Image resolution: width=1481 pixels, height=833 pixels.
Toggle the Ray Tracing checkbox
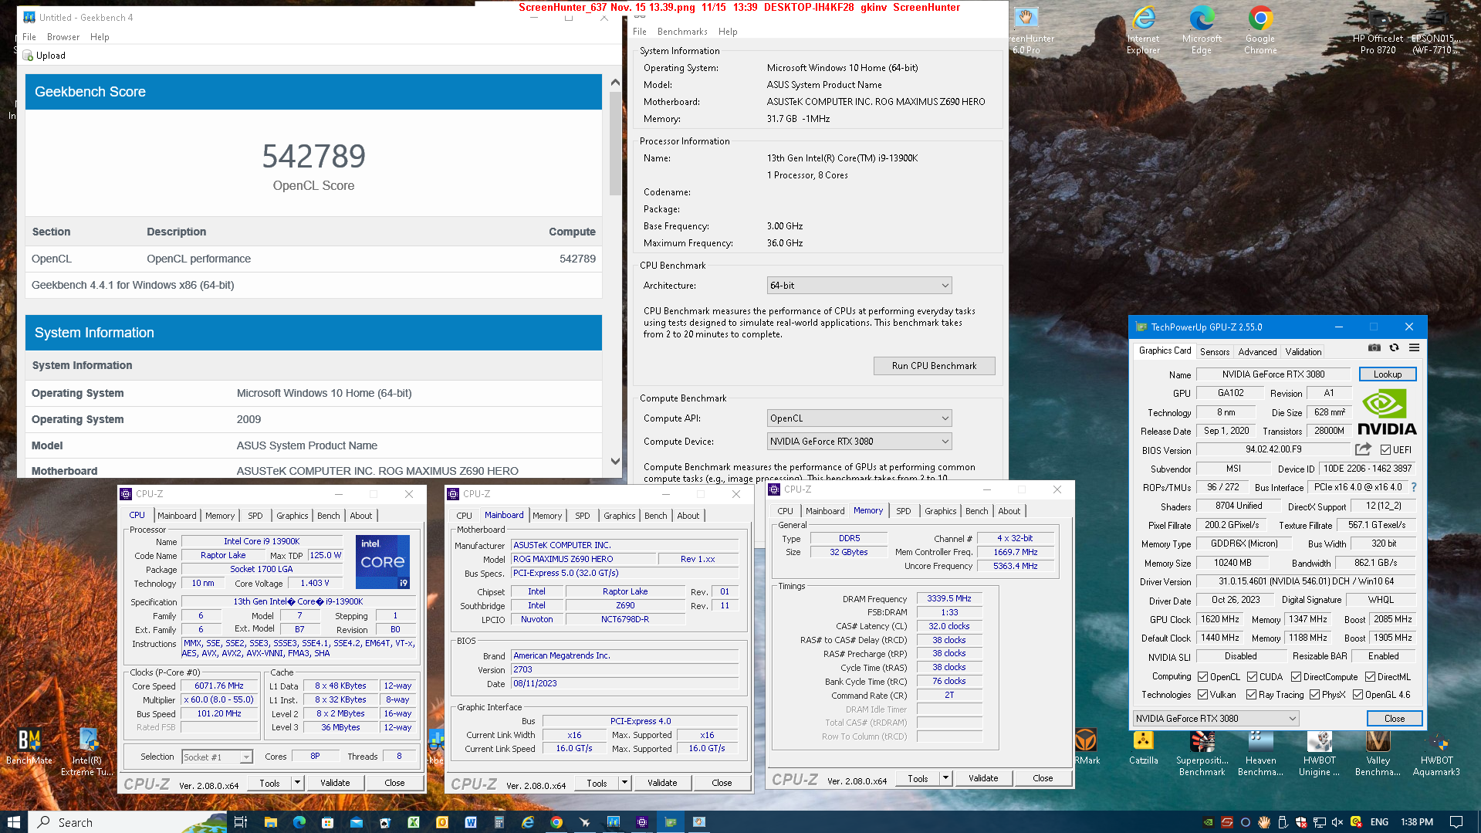1251,695
